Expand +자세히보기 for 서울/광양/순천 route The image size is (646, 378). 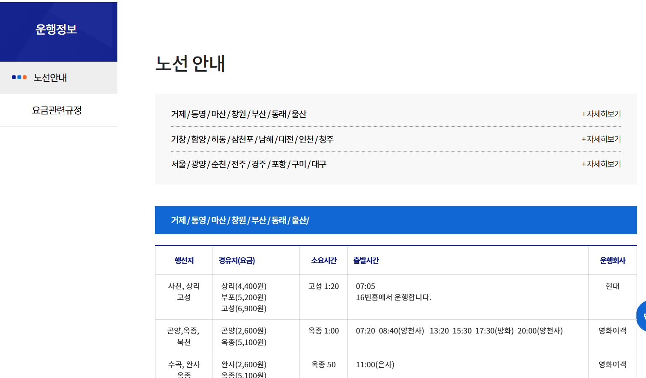coord(601,164)
